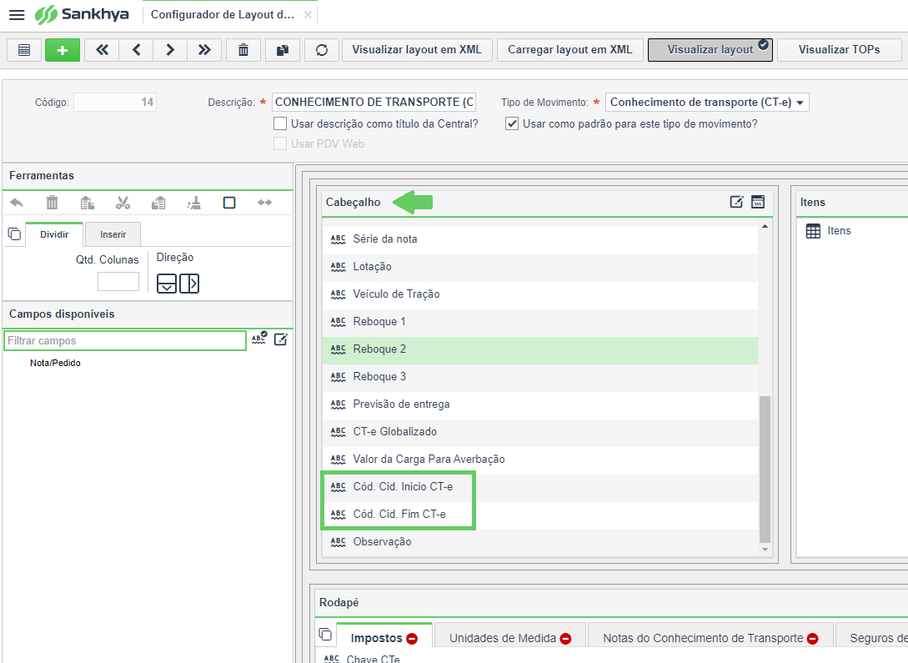The image size is (908, 663).
Task: Uncheck Usar como padrão para este tipo
Action: (512, 124)
